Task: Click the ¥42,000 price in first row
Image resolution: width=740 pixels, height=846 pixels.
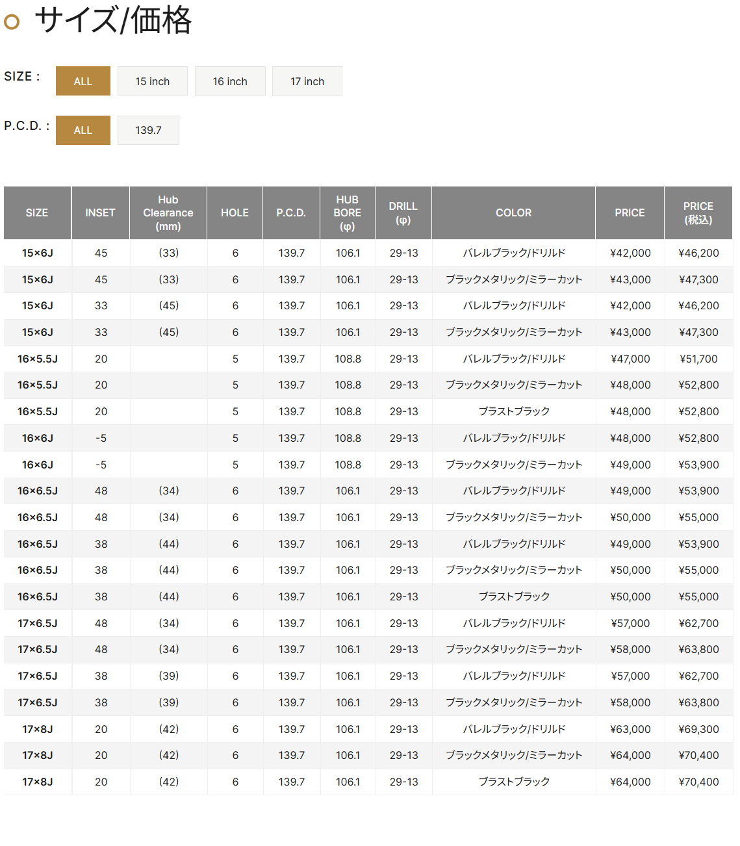Action: point(630,253)
